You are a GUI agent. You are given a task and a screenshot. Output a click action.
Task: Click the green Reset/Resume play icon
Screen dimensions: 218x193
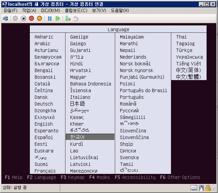(x=58, y=18)
